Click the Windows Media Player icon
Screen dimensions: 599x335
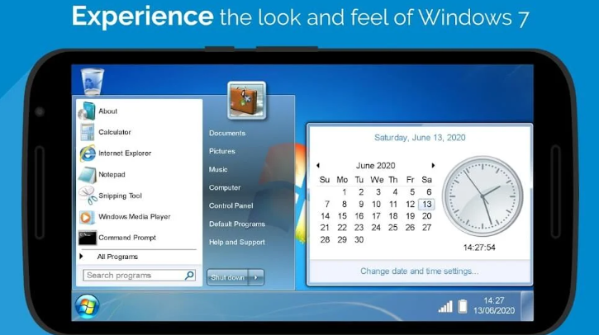coord(86,217)
